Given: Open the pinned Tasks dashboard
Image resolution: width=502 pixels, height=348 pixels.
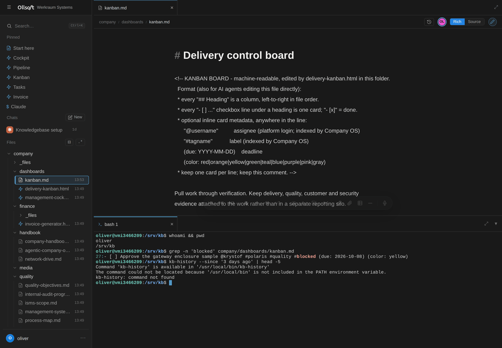Looking at the screenshot, I should pyautogui.click(x=19, y=87).
